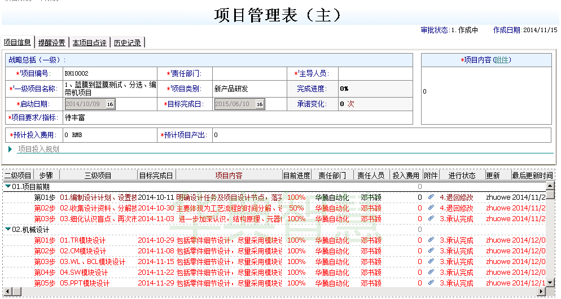Click the project number BH10002
Image resolution: width=561 pixels, height=299 pixels.
76,74
